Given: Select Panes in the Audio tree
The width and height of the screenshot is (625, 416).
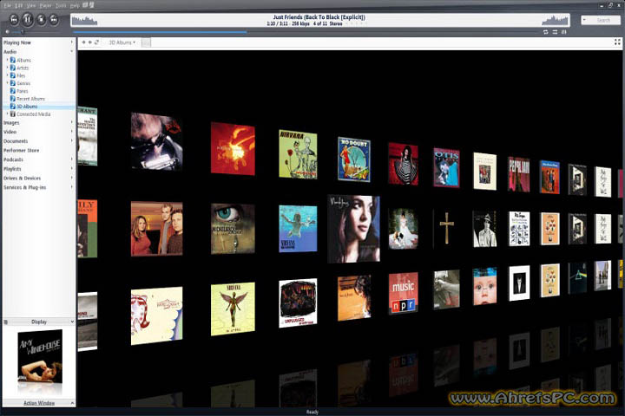Looking at the screenshot, I should coord(22,91).
